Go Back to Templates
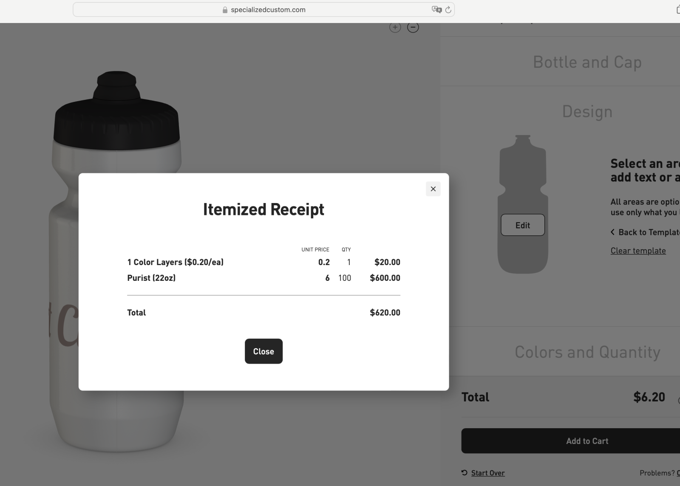Viewport: 680px width, 486px height. pos(649,232)
